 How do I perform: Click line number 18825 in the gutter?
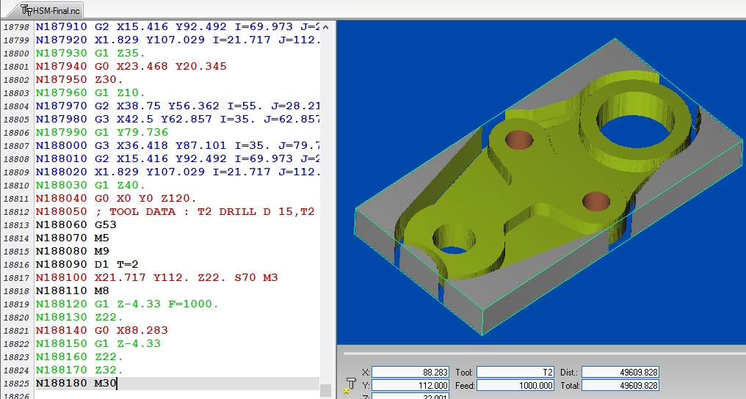[16, 384]
